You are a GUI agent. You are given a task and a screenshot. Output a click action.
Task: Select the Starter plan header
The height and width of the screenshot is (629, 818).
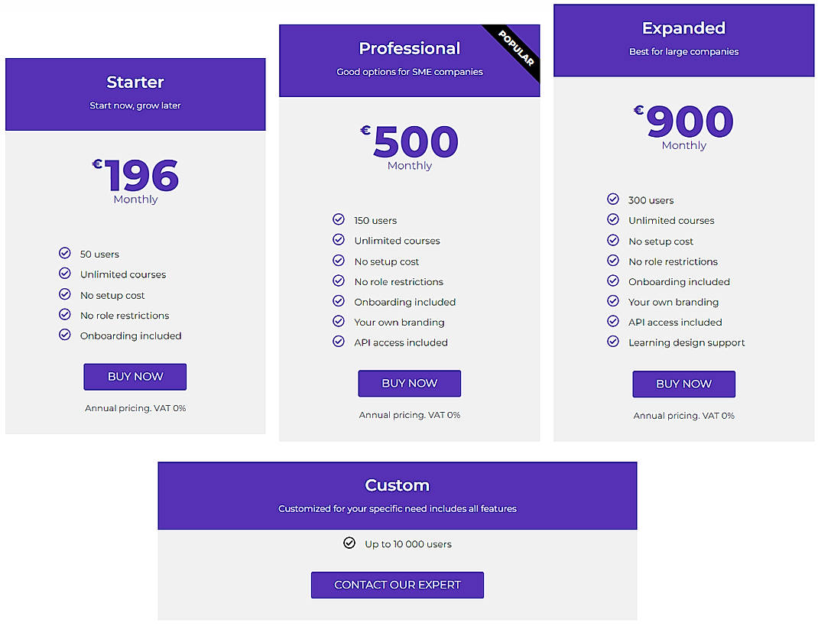[x=135, y=94]
